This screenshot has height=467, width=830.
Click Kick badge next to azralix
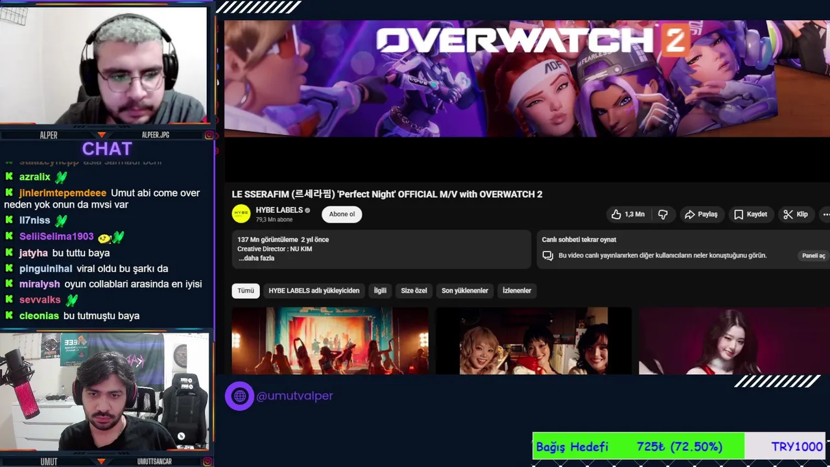point(9,176)
